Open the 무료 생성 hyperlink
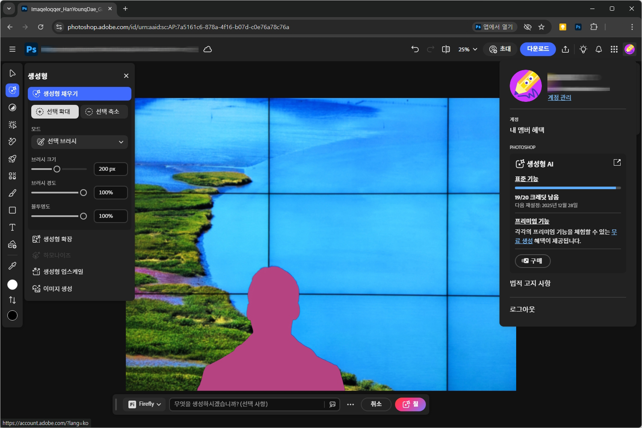 [x=523, y=241]
